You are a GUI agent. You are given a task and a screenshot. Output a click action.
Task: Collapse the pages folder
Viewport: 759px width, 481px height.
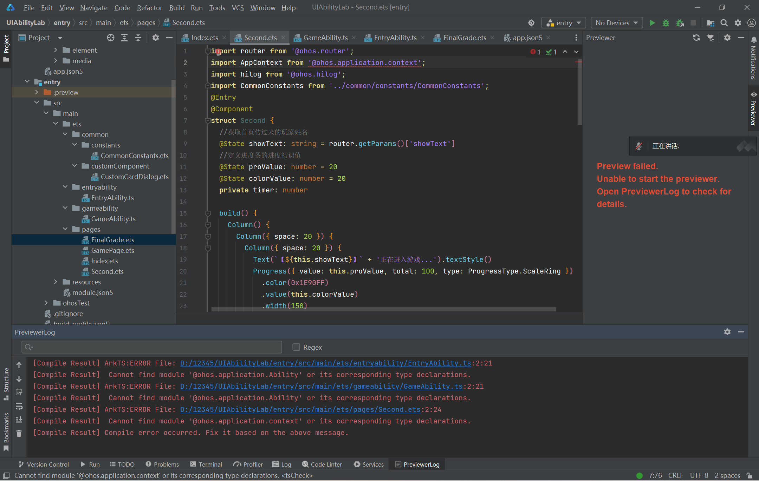click(65, 229)
